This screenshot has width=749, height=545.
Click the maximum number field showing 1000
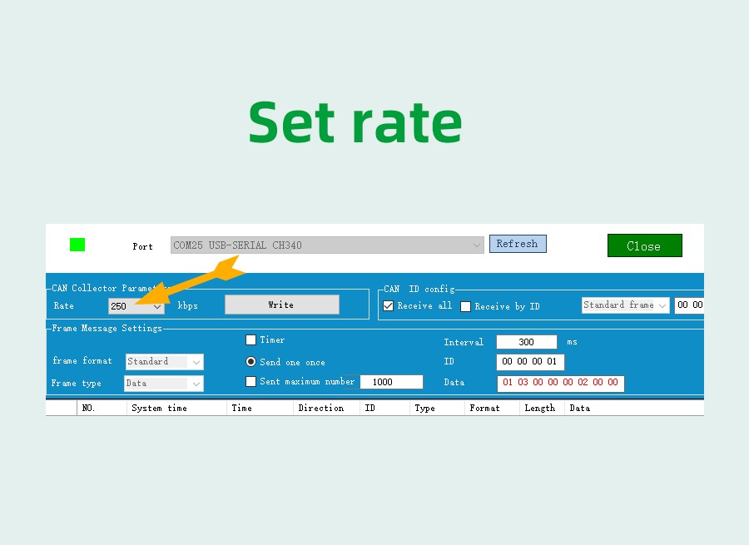(391, 382)
